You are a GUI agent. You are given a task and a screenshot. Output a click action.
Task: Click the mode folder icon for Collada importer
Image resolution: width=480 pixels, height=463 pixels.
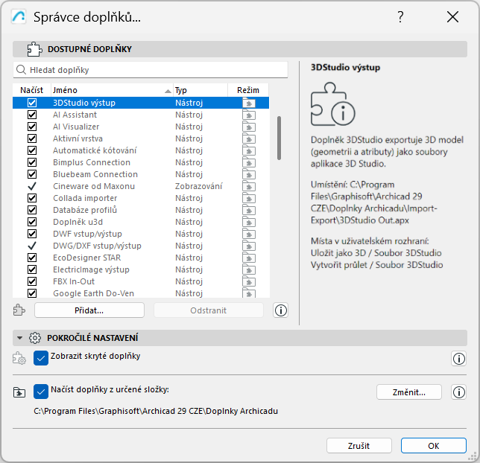(x=248, y=198)
